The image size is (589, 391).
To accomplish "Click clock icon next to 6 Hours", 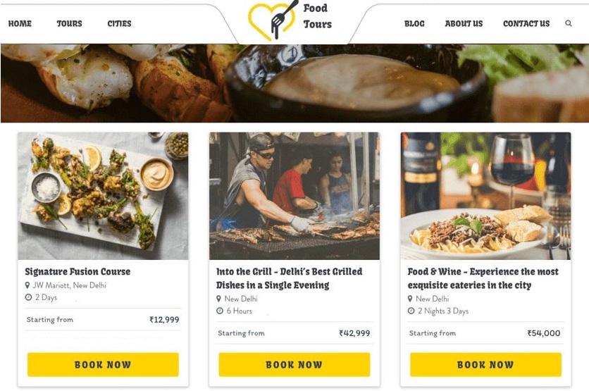I will pyautogui.click(x=219, y=311).
